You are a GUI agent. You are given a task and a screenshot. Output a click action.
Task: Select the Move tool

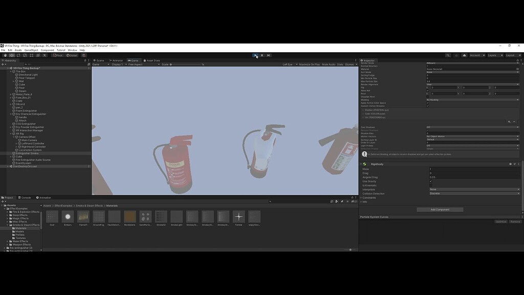tap(12, 55)
